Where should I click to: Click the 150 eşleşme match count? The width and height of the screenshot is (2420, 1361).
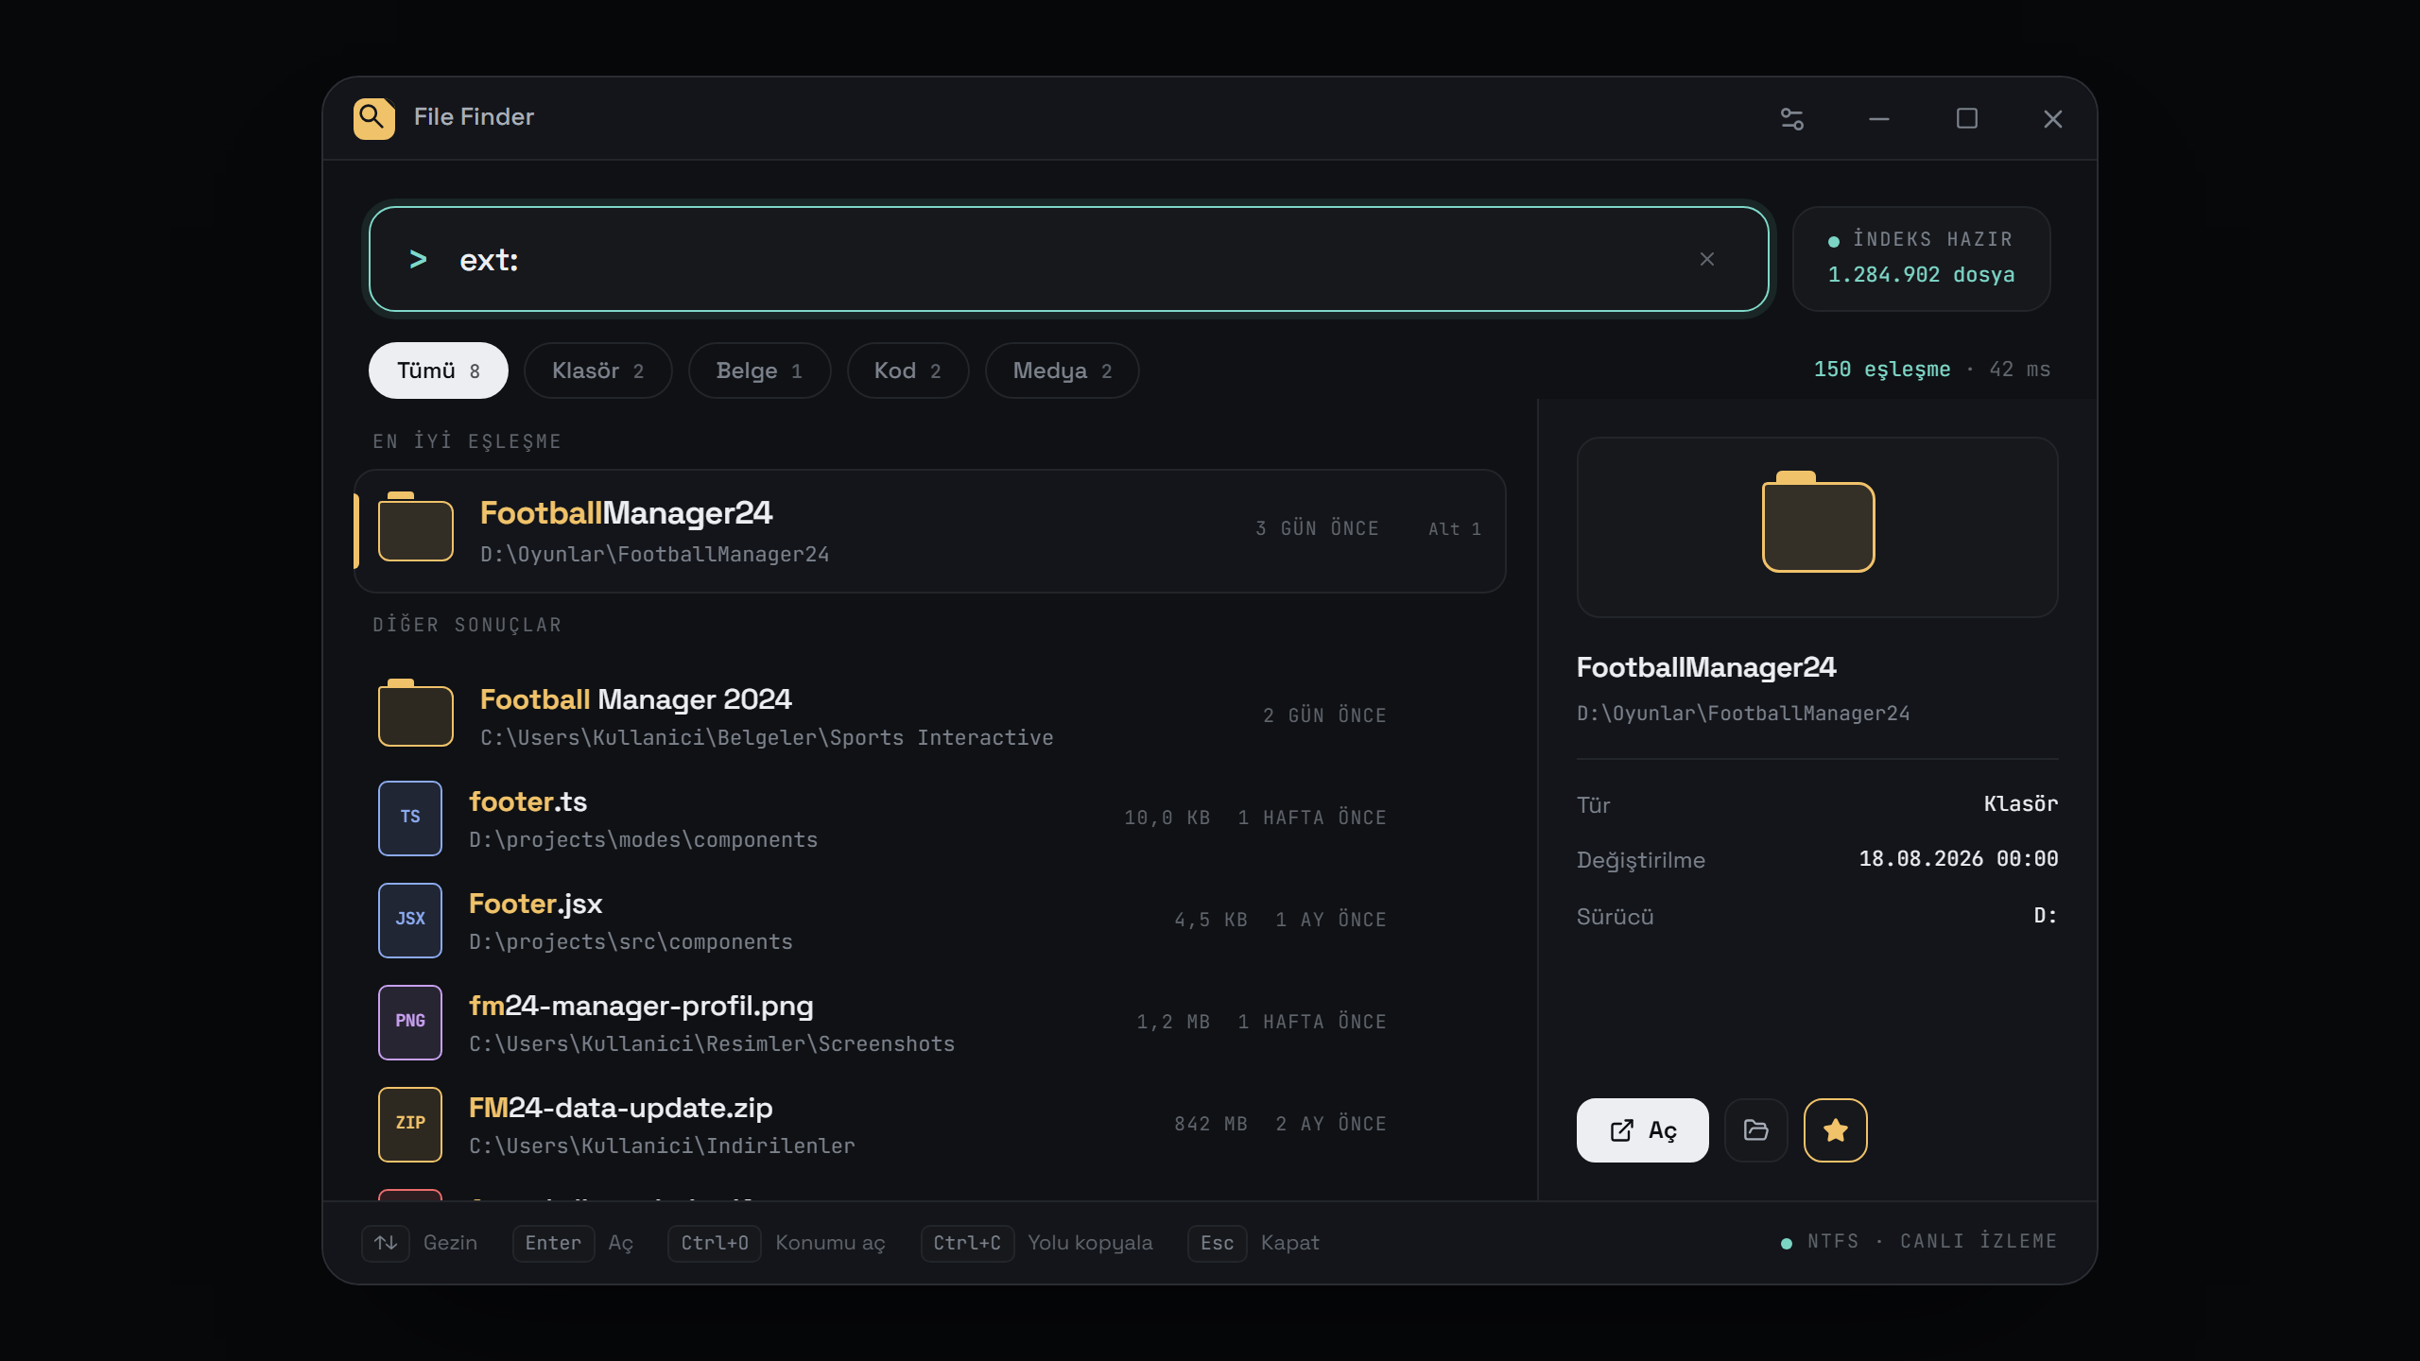point(1881,370)
